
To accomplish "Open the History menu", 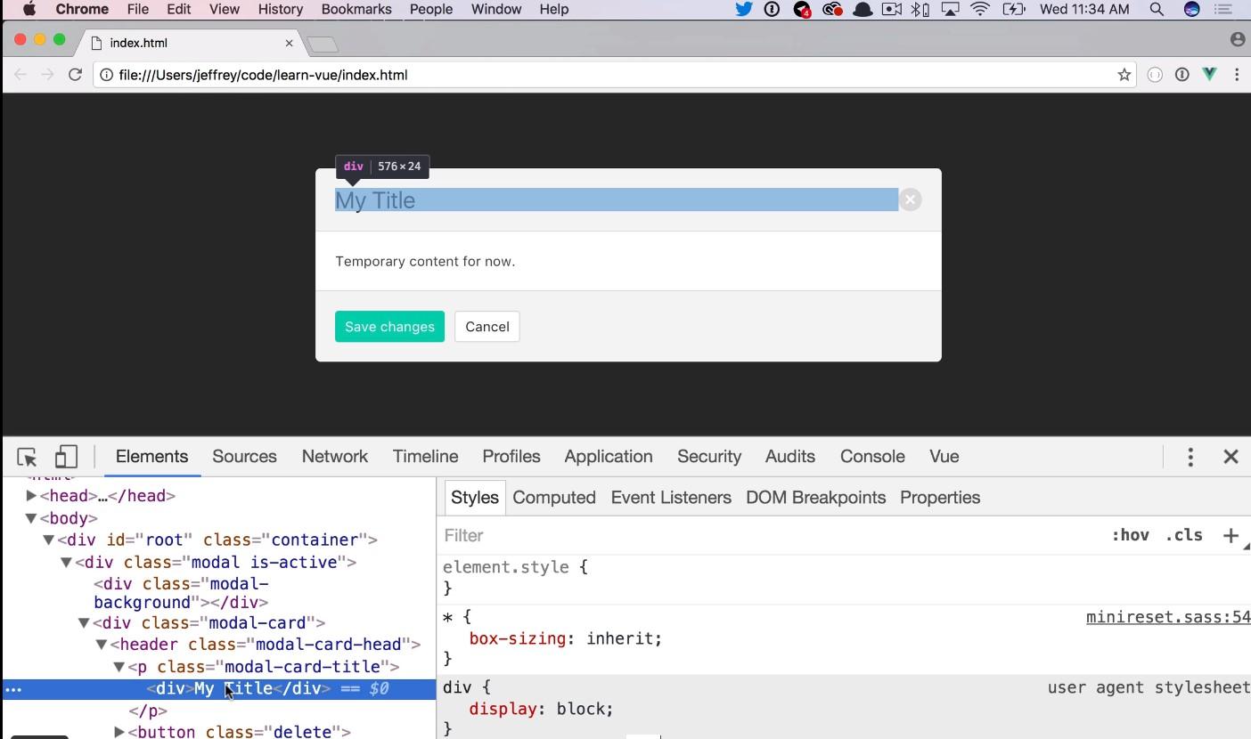I will tap(281, 9).
